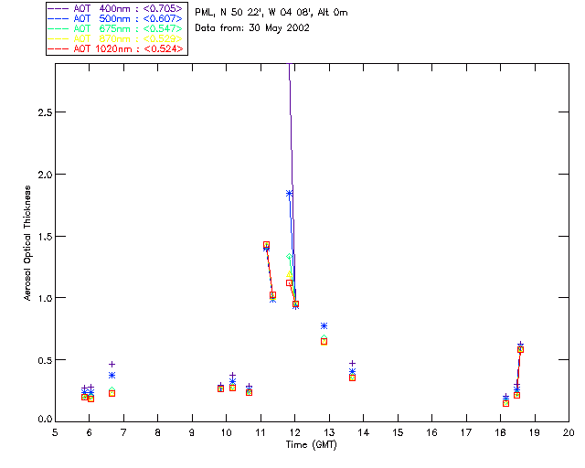This screenshot has height=468, width=585.
Task: Click the x-axis label 18
Action: 500,432
